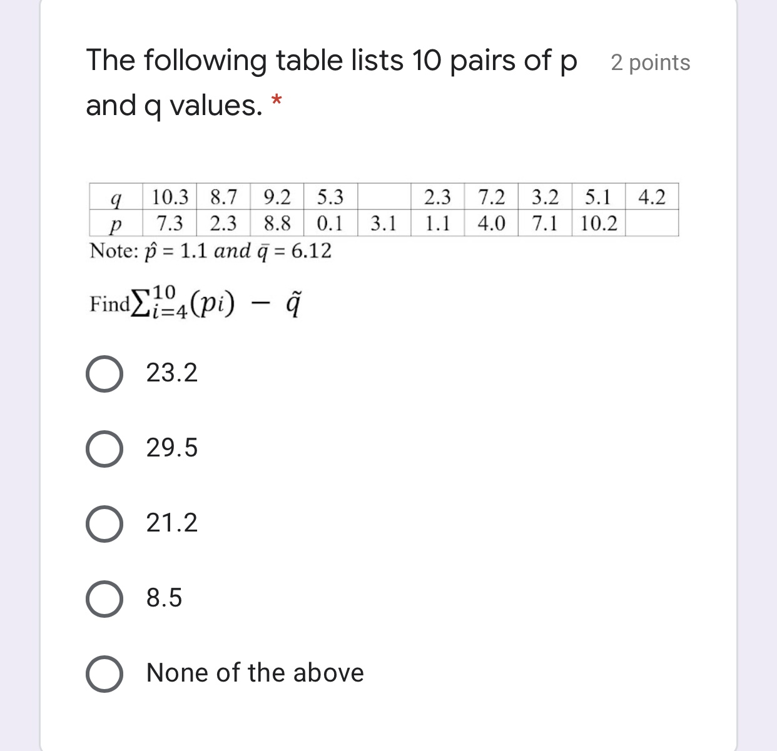777x751 pixels.
Task: Select the 29.5 radio button
Action: (105, 449)
